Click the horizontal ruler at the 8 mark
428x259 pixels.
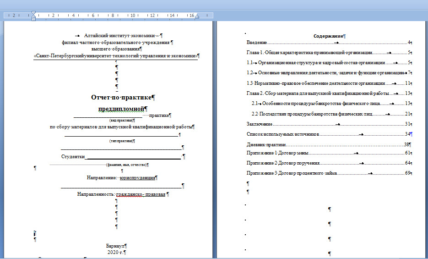click(x=113, y=15)
